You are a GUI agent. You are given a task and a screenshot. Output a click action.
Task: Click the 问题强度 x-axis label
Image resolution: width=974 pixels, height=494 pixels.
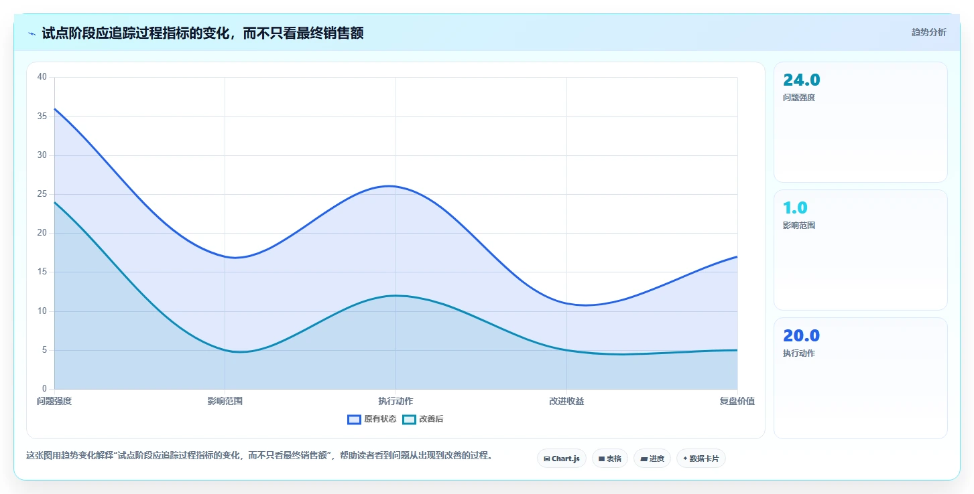point(54,401)
